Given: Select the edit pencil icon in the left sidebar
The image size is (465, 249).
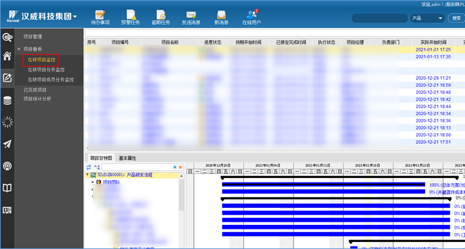Looking at the screenshot, I should (7, 78).
